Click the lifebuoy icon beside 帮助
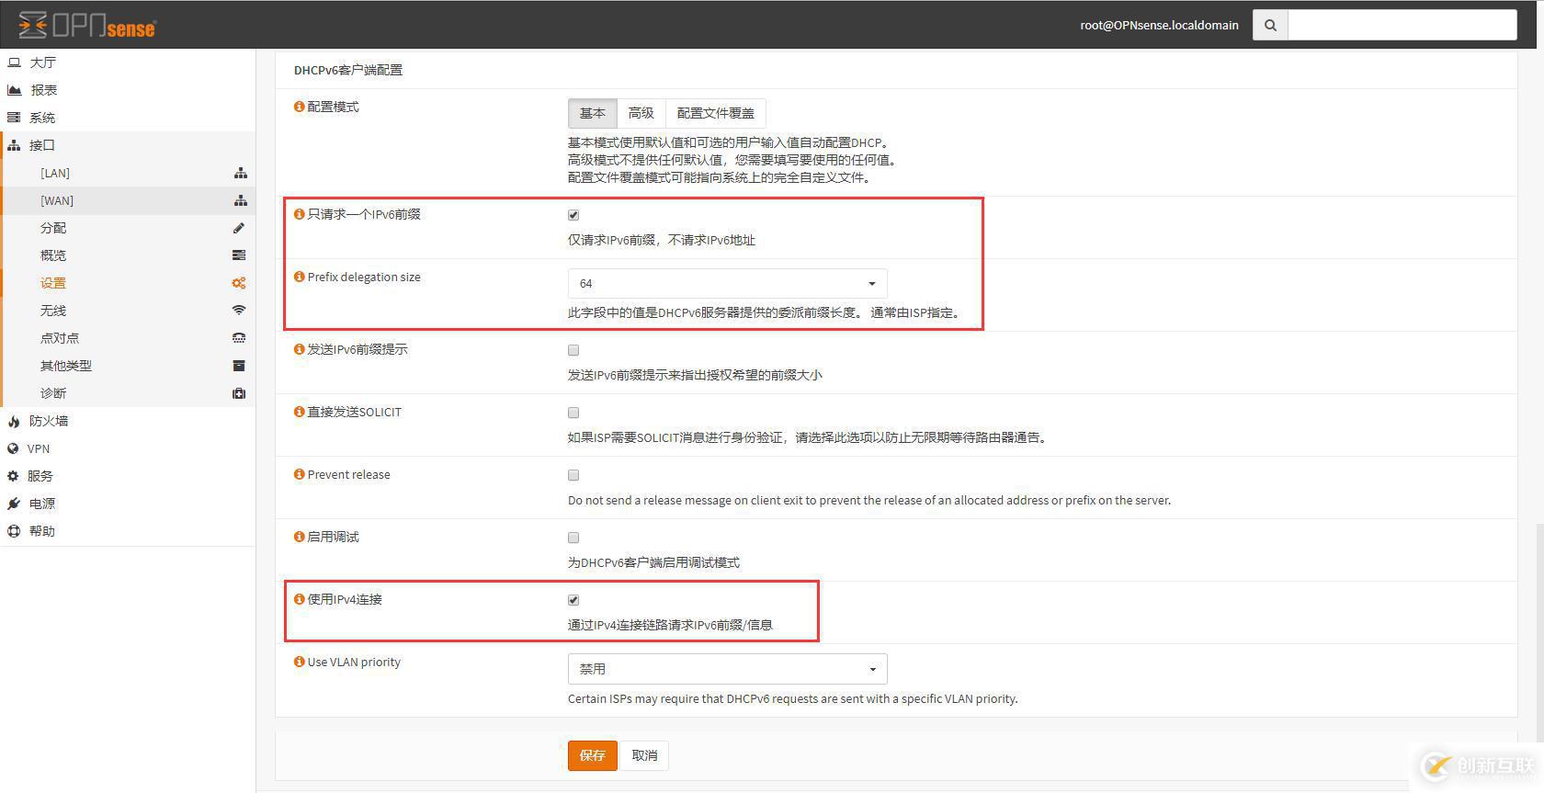 (x=14, y=531)
